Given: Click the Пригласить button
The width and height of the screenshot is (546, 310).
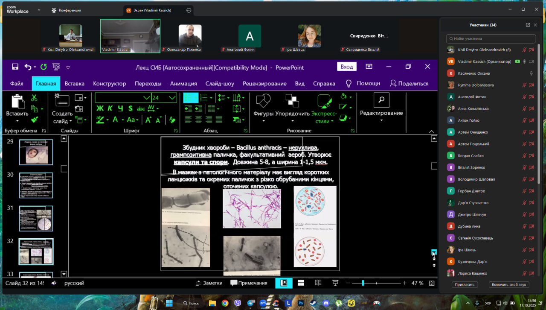Looking at the screenshot, I should (x=465, y=285).
